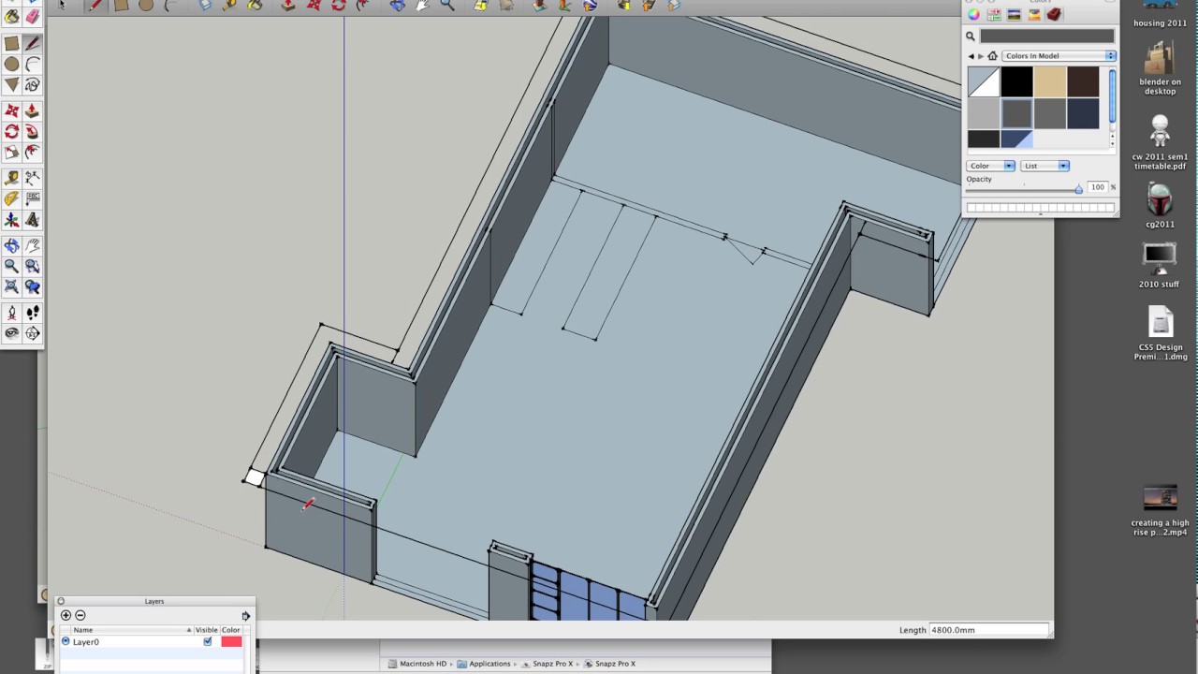The height and width of the screenshot is (674, 1198).
Task: Click the Opacity slider handle
Action: point(1078,189)
